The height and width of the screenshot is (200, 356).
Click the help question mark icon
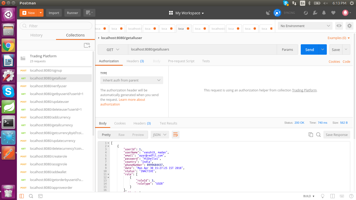tap(351, 196)
